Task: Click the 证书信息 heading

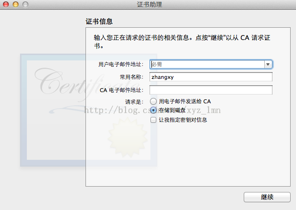Action: pyautogui.click(x=99, y=21)
